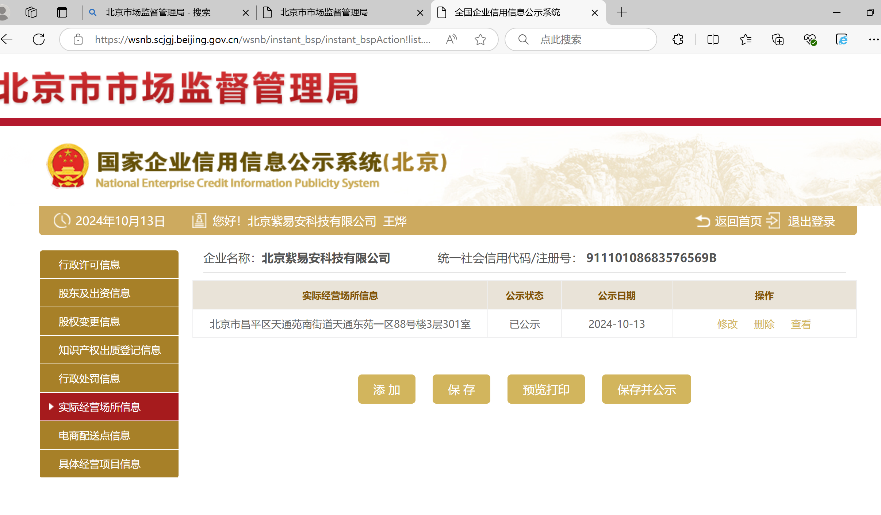Click the Read aloud icon
This screenshot has height=515, width=881.
point(452,39)
